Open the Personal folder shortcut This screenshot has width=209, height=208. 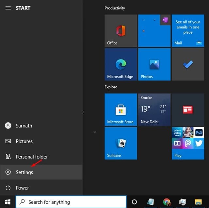32,157
